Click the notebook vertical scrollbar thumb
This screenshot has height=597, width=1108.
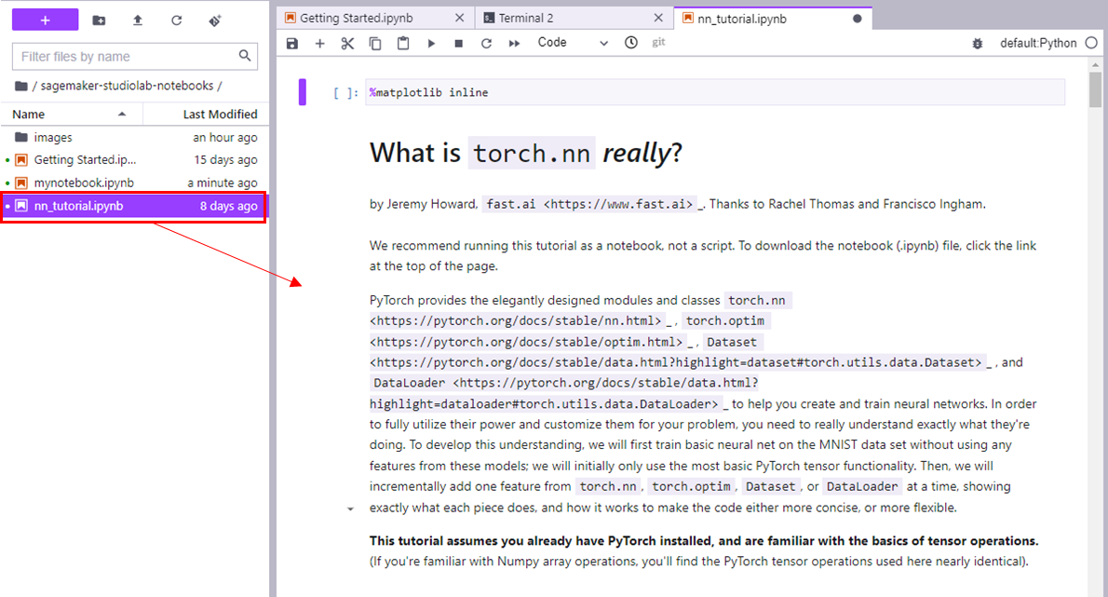point(1095,89)
